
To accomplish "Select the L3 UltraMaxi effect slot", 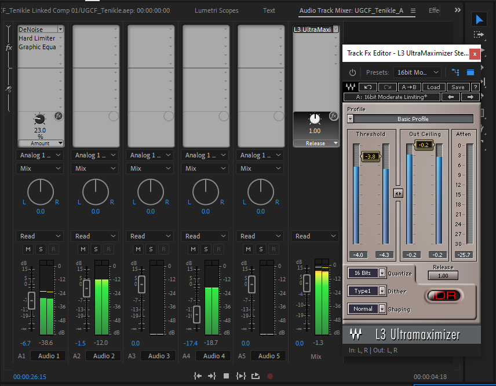I will coord(312,30).
